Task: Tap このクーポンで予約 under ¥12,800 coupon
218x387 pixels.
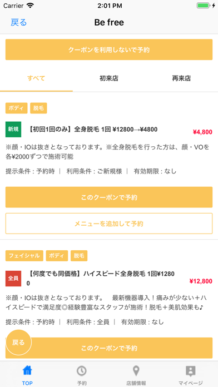Action: [x=109, y=348]
